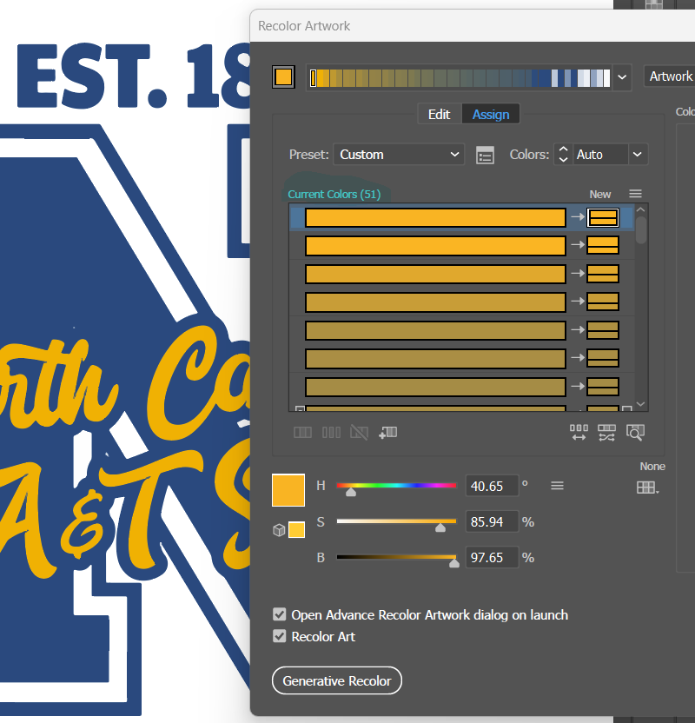Randomly change saturation and brightness icon
Screen dimensions: 695x723
pos(606,433)
